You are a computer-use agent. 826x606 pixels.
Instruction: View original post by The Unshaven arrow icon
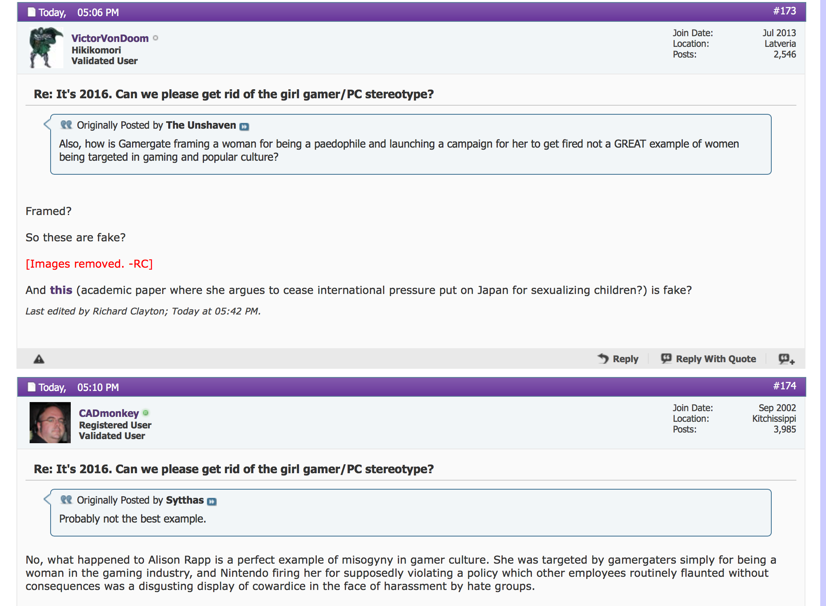(244, 127)
